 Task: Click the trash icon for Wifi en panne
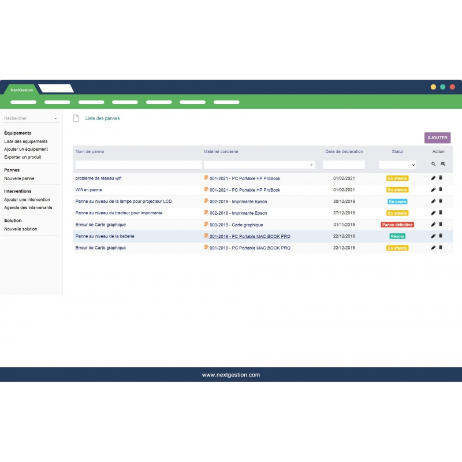[441, 190]
